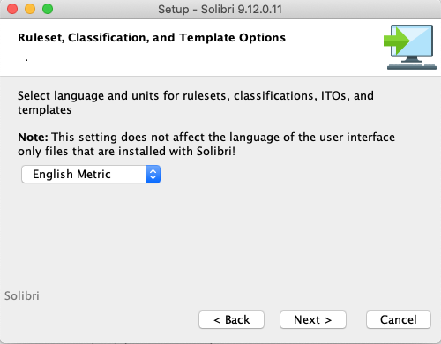Viewport: 441px width, 344px height.
Task: Minimize the setup window with yellow button
Action: (x=30, y=9)
